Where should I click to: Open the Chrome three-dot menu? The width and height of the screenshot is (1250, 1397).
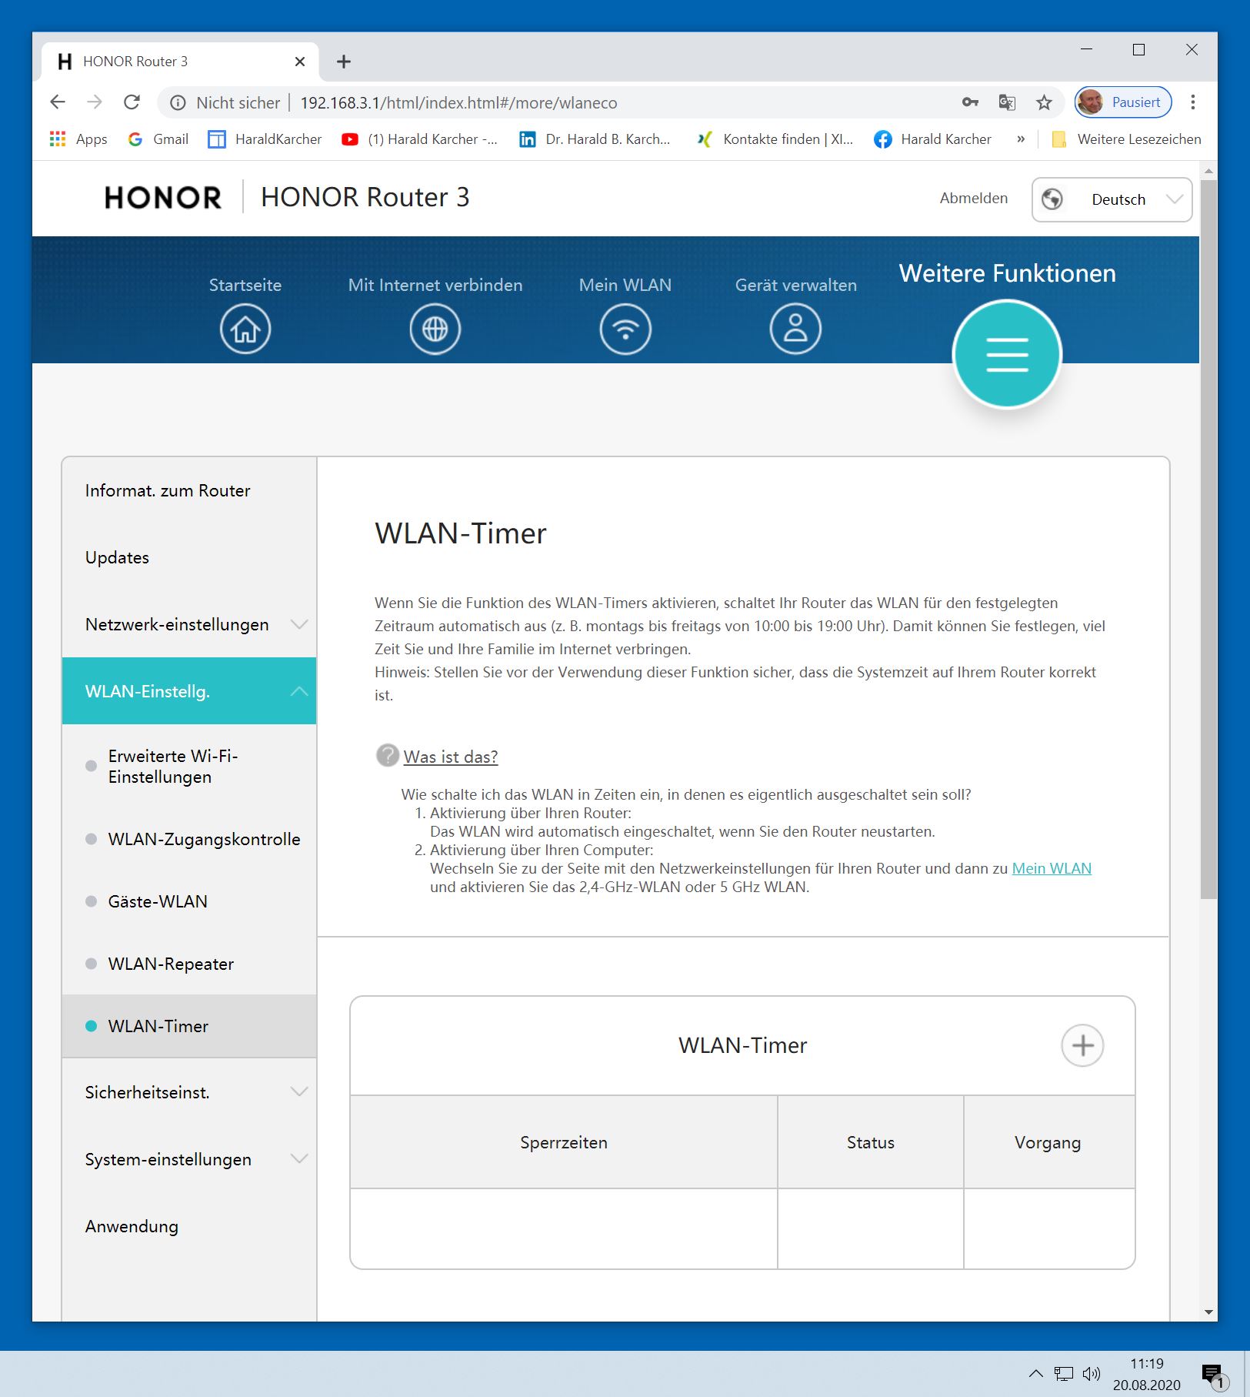[1193, 102]
